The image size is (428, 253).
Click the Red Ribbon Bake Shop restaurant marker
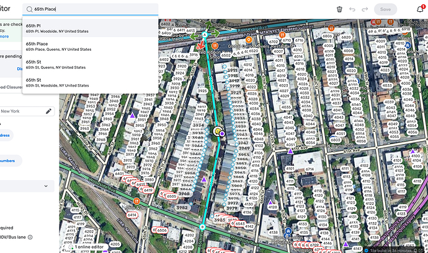(x=215, y=46)
